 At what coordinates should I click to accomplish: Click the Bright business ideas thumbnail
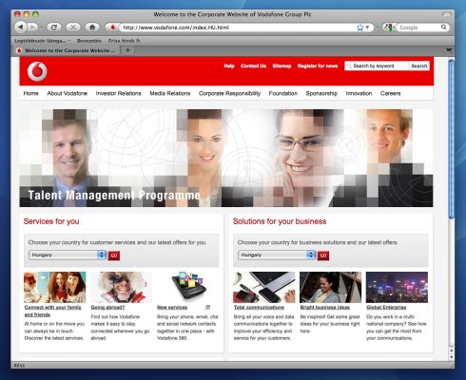[330, 287]
